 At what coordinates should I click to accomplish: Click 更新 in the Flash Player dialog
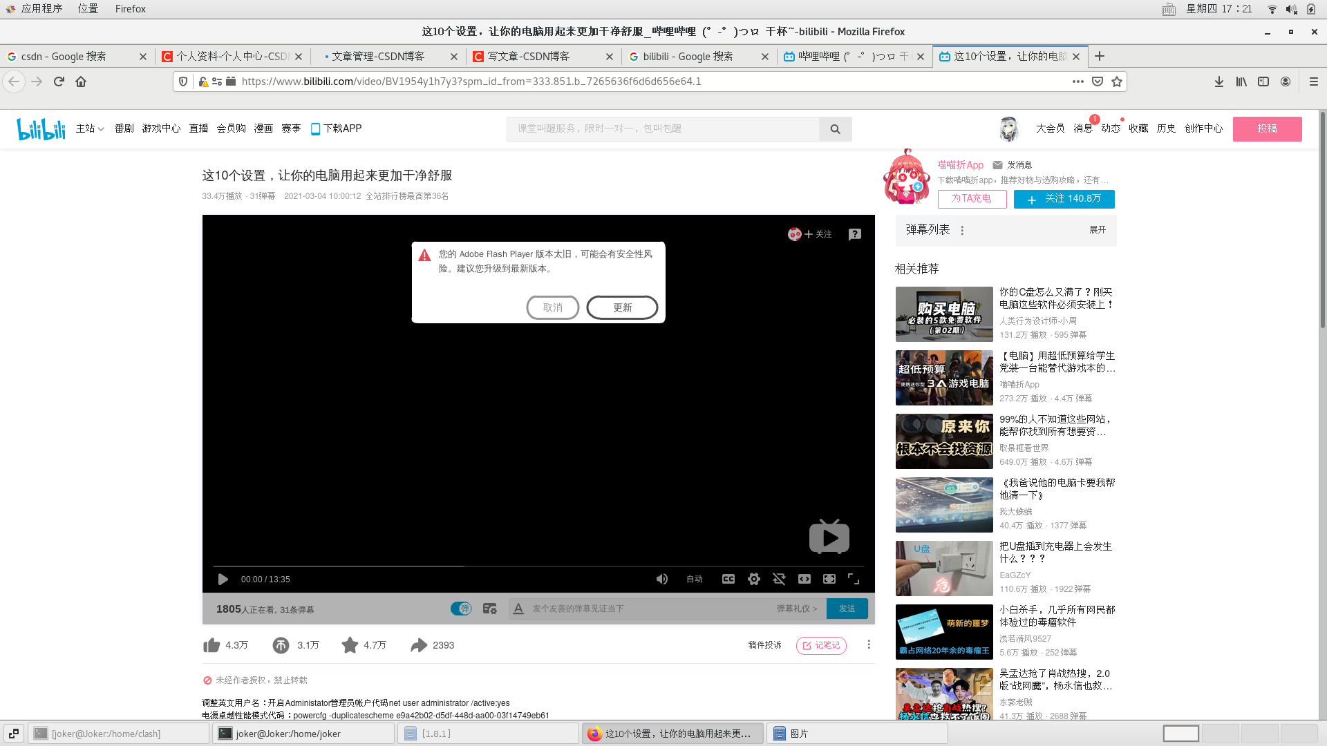[622, 307]
